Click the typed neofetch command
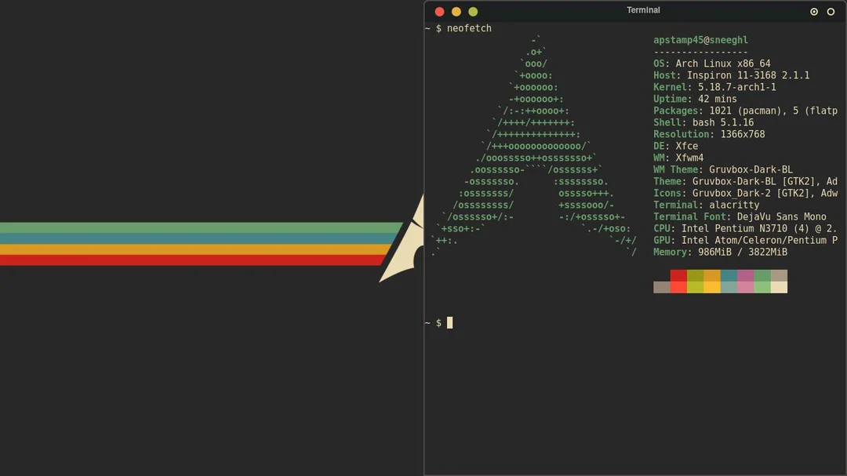Screen dimensions: 847x476 pyautogui.click(x=469, y=28)
